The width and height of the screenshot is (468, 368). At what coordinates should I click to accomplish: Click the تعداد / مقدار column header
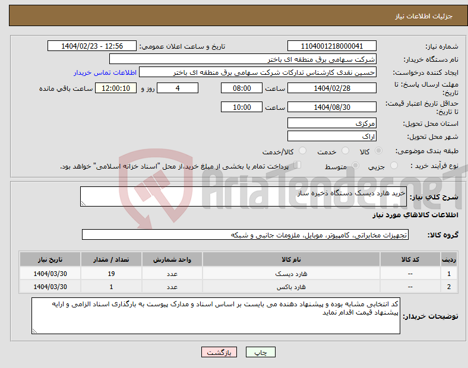111,259
